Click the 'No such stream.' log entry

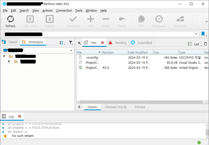point(23,136)
